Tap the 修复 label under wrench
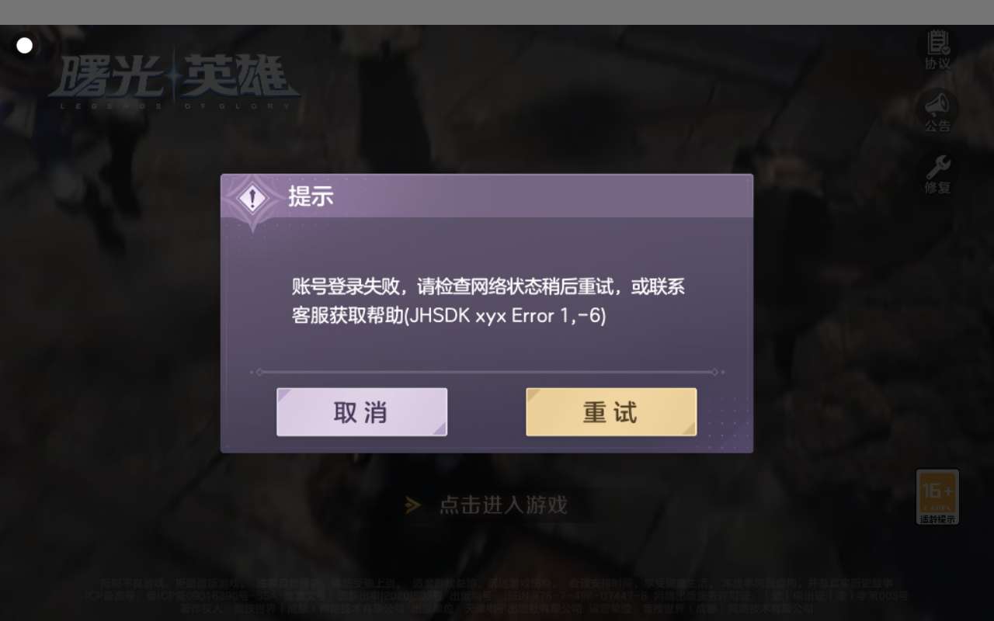994x621 pixels. click(937, 188)
